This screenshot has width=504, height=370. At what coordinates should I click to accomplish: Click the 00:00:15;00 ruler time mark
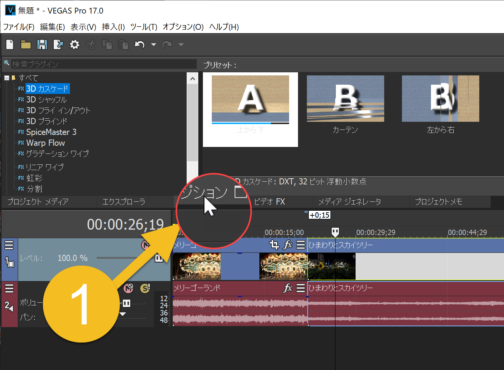284,232
